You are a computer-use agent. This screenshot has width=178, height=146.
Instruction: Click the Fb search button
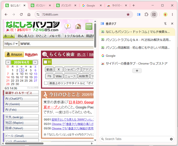[x=49, y=76]
